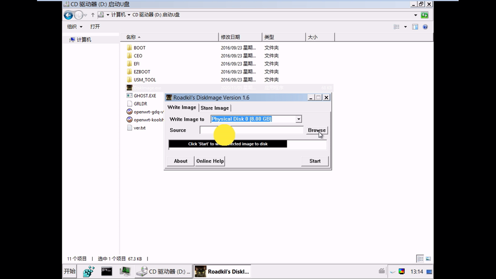Screen dimensions: 496x279
Task: Go back with the Explorer back arrow
Action: [68, 15]
